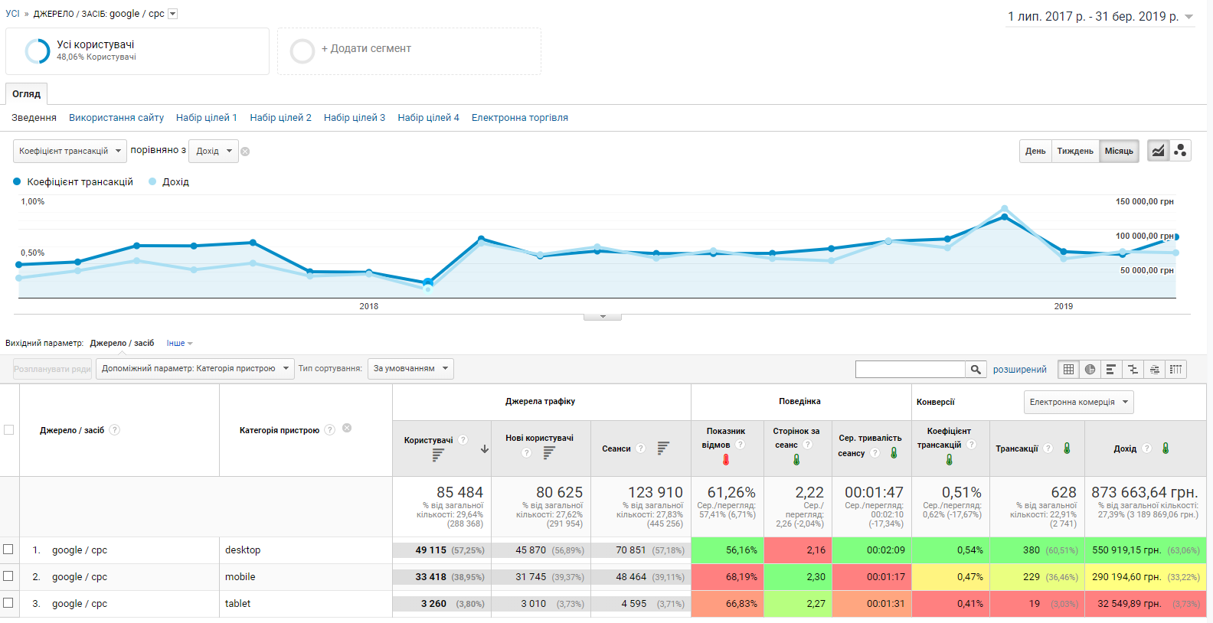This screenshot has width=1213, height=623.
Task: Switch to Використання сайту tab
Action: (x=116, y=118)
